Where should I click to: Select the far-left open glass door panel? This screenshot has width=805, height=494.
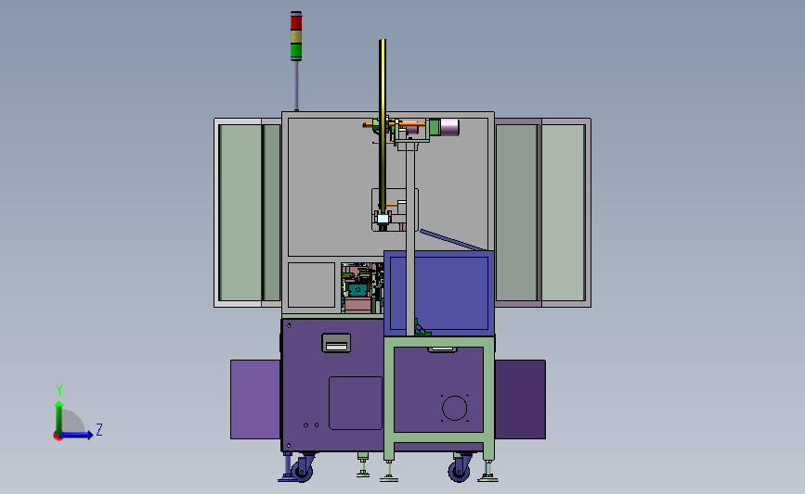(240, 212)
